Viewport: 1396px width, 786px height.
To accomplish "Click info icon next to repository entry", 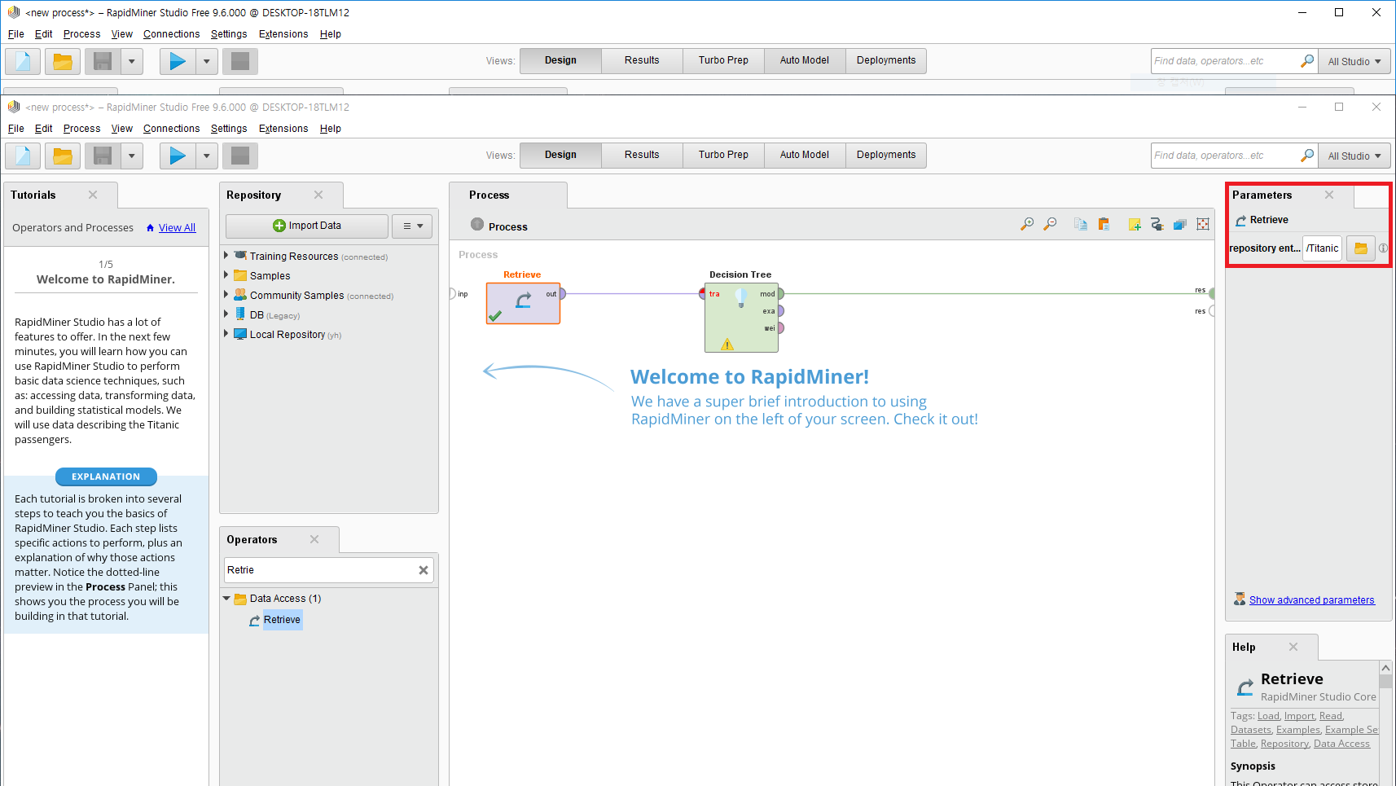I will [x=1383, y=248].
